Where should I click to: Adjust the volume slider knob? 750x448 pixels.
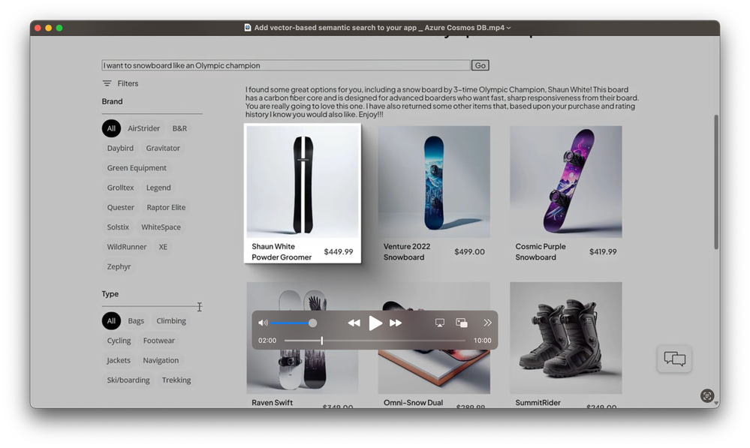tap(312, 323)
